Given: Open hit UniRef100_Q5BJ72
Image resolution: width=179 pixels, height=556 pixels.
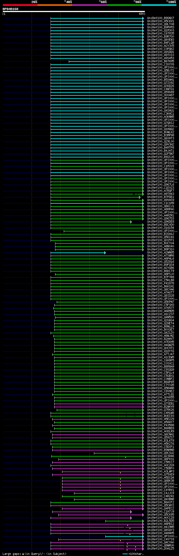Looking at the screenshot, I should pos(161,71).
